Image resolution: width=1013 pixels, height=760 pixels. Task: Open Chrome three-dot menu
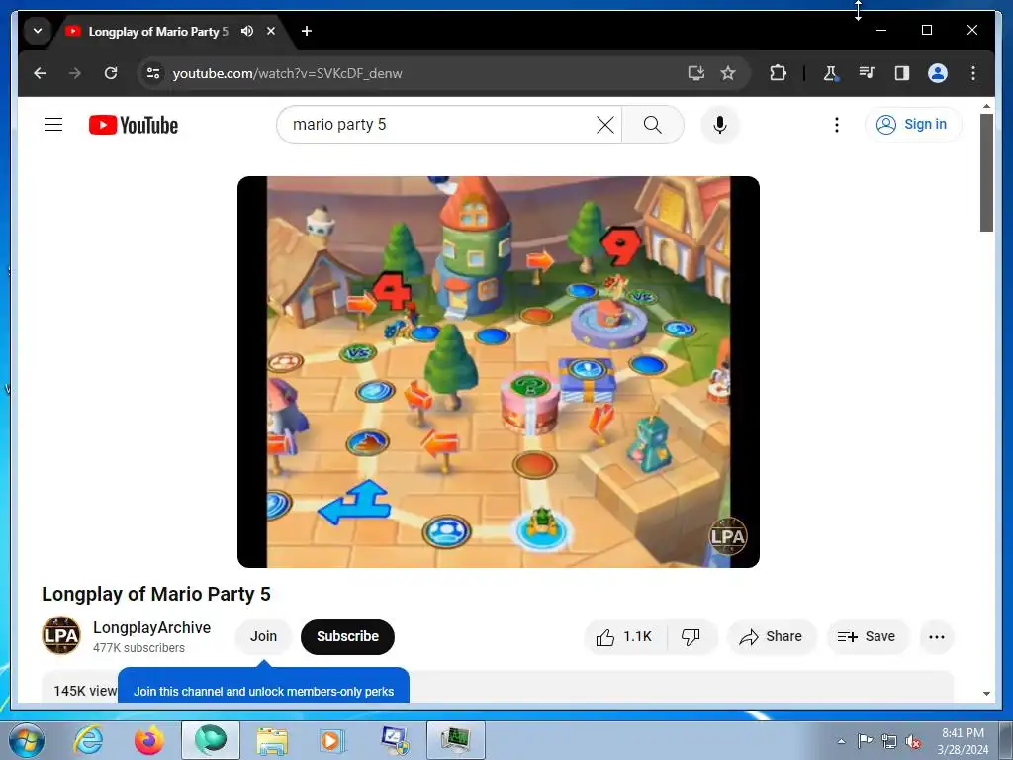click(973, 73)
